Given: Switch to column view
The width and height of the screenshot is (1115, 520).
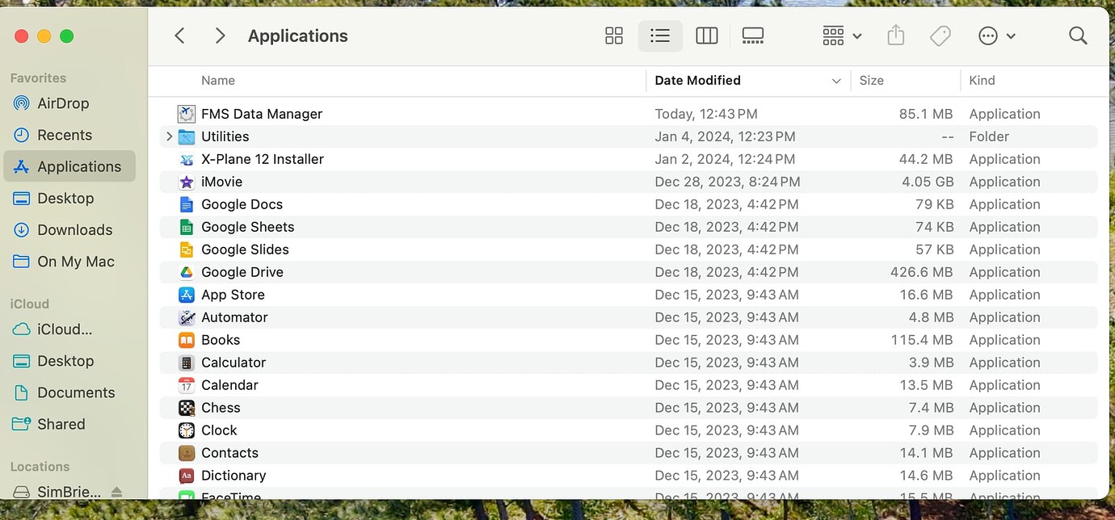Looking at the screenshot, I should pyautogui.click(x=706, y=36).
